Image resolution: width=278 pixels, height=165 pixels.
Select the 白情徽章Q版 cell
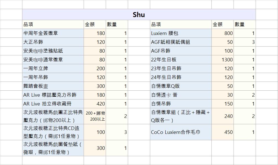click(x=181, y=86)
